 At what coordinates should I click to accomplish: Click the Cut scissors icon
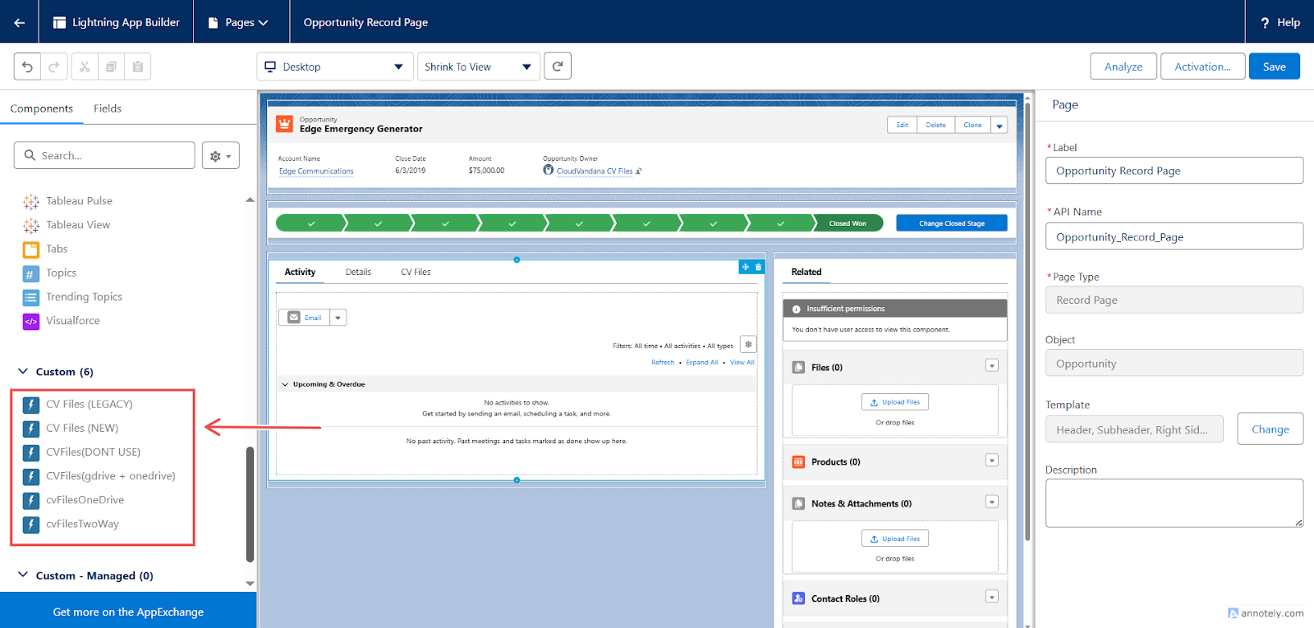point(85,66)
